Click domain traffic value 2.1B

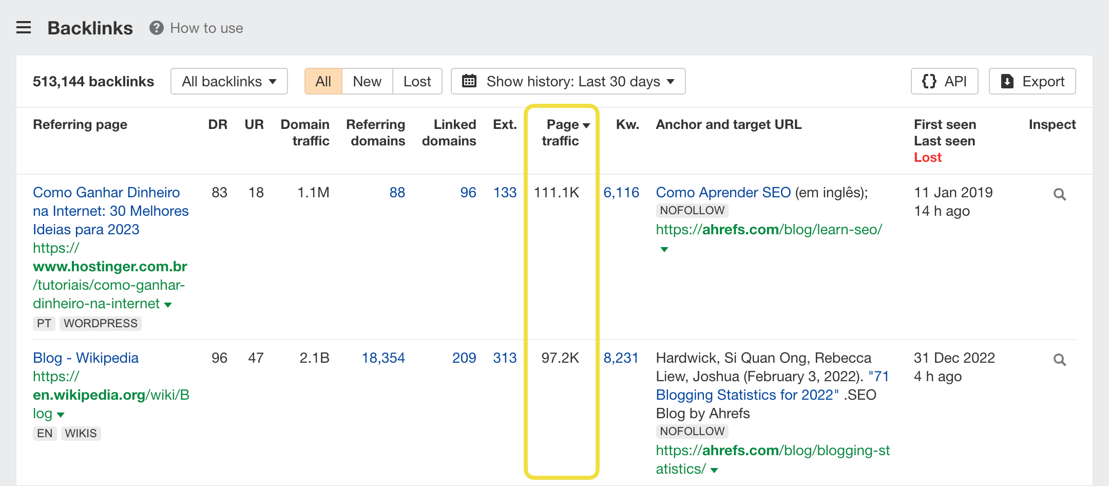coord(314,358)
